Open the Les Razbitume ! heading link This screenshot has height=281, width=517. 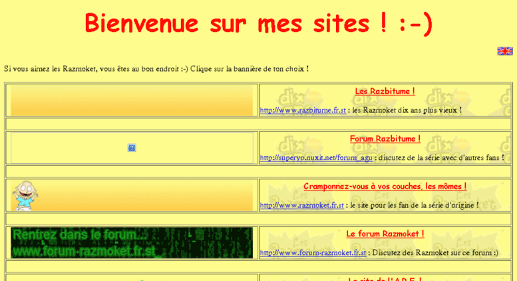[x=385, y=91]
